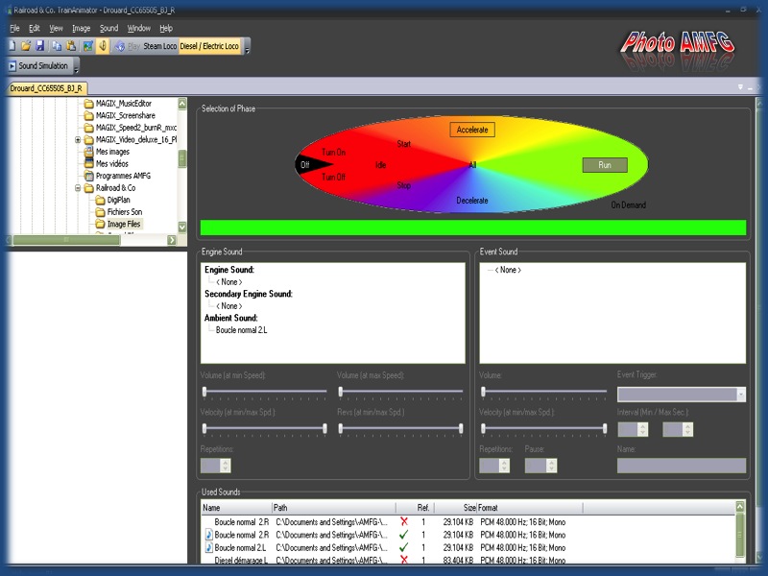Open the Image menu
Viewport: 768px width, 576px height.
click(81, 29)
